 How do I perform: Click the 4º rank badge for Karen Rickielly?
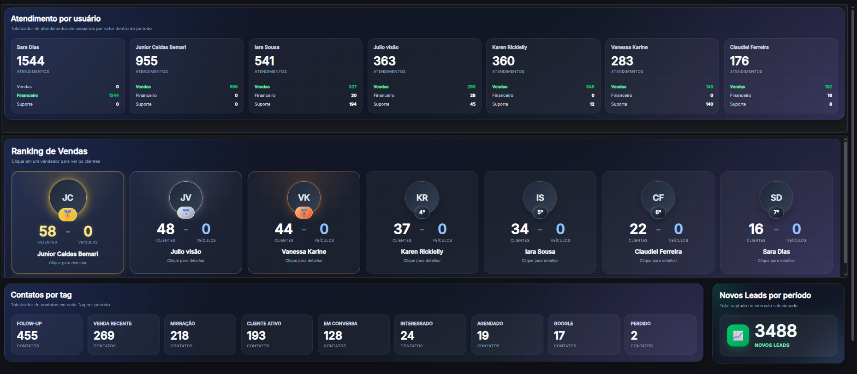pyautogui.click(x=422, y=213)
